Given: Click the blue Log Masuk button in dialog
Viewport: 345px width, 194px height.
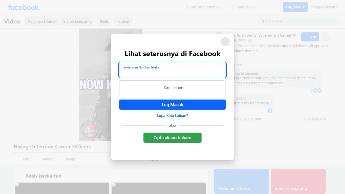Looking at the screenshot, I should click(173, 105).
